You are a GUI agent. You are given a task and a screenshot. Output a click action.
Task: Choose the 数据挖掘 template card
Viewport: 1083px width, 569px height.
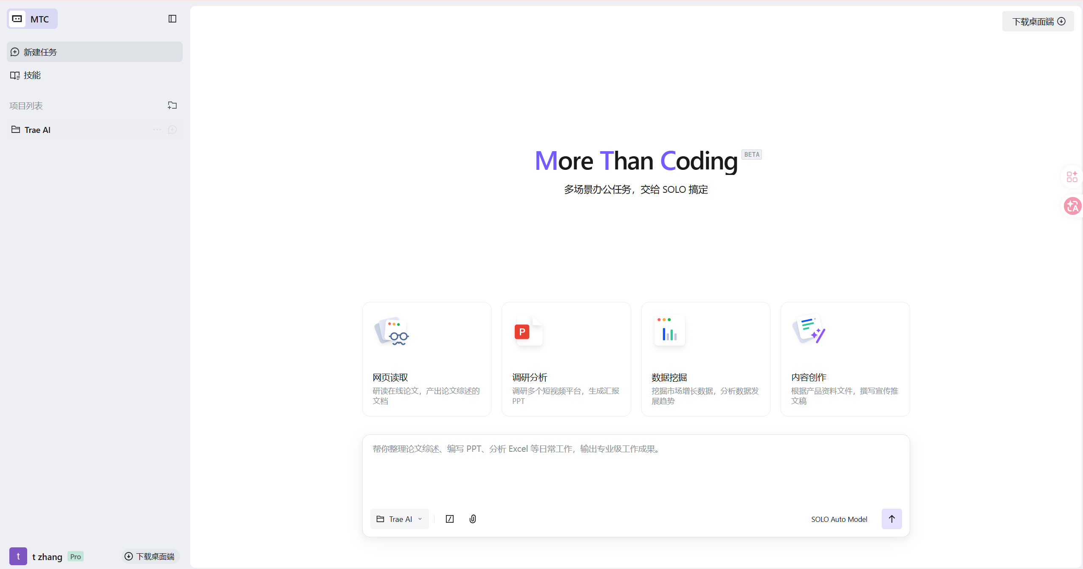705,359
